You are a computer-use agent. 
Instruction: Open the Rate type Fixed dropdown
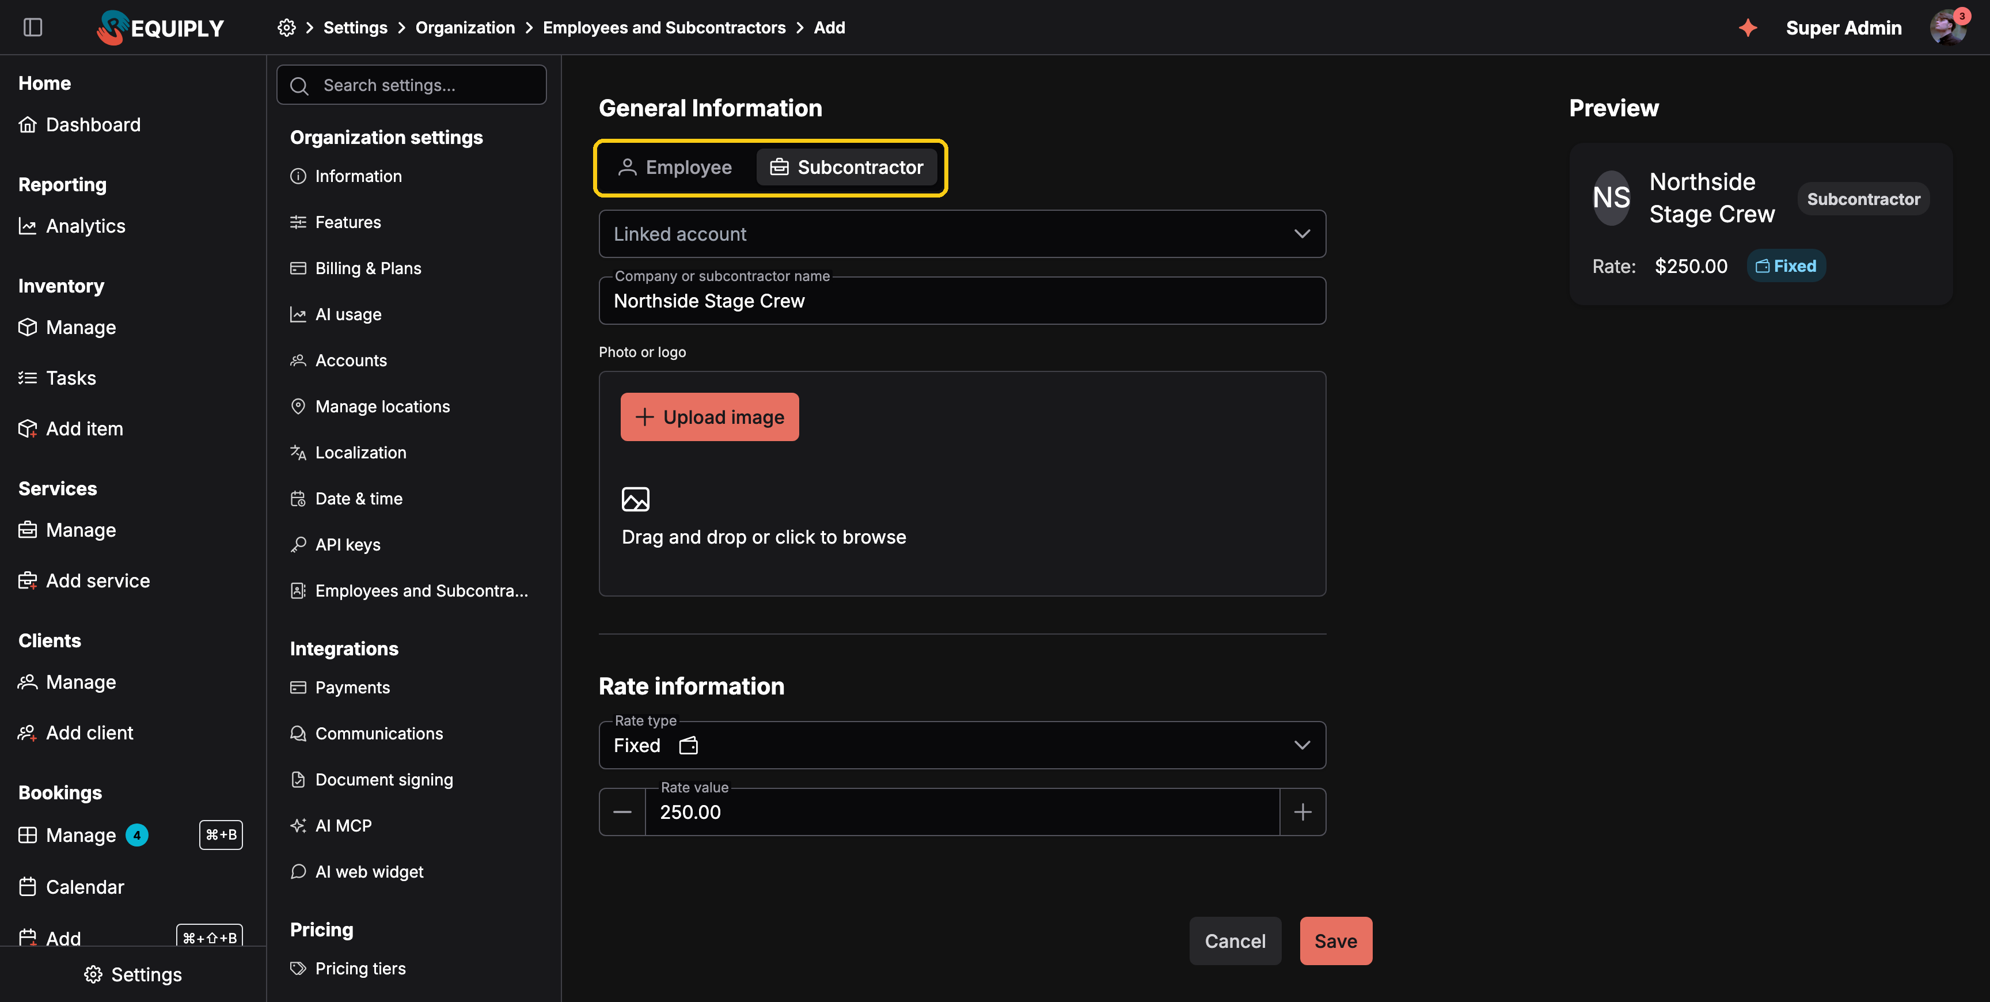click(x=962, y=746)
